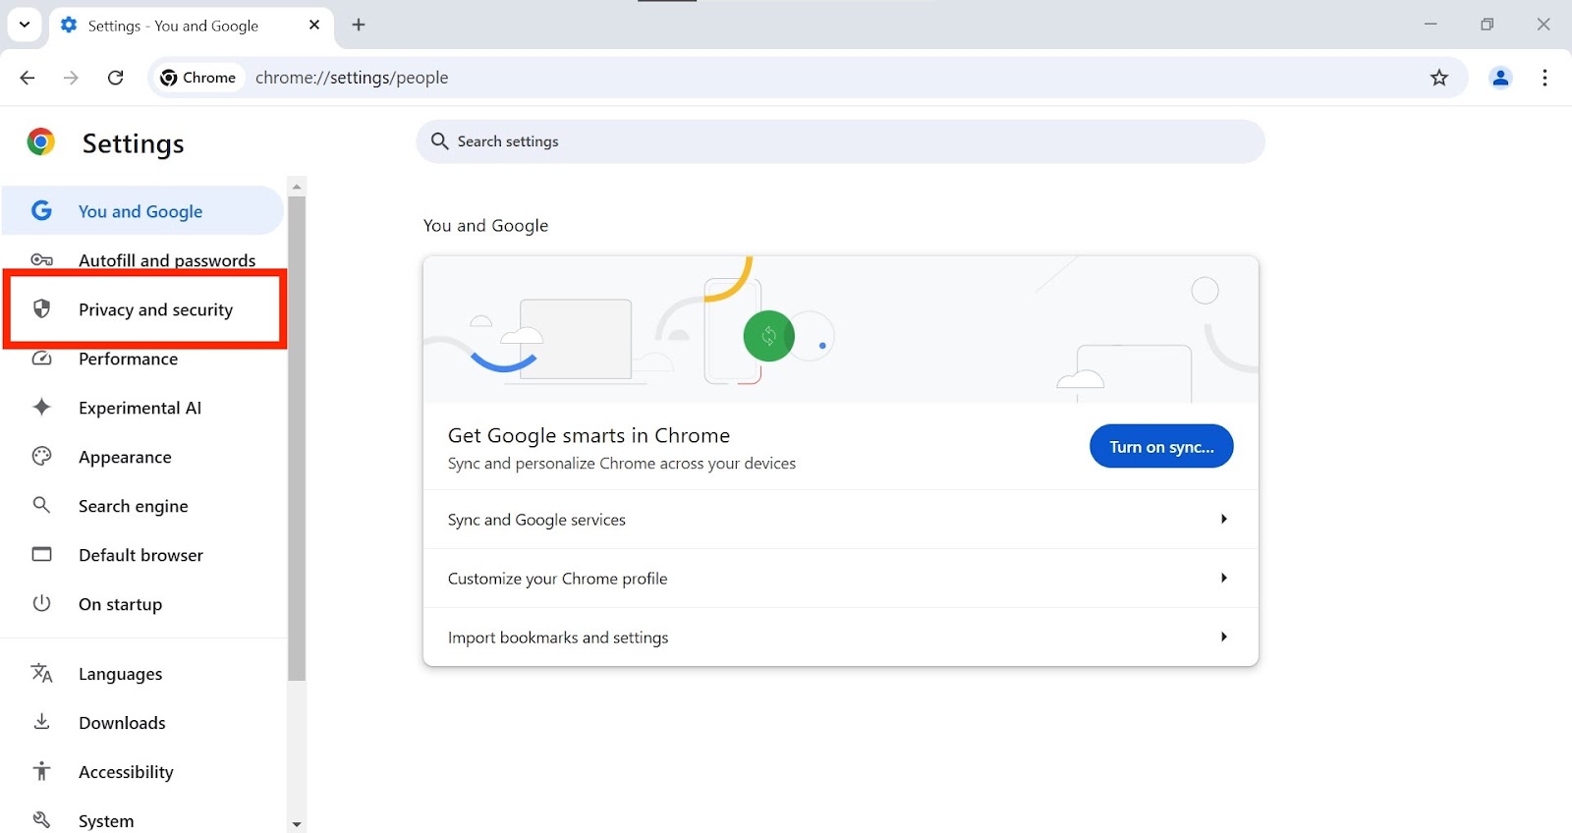This screenshot has width=1572, height=833.
Task: Click the You and Google heading text
Action: click(x=485, y=225)
